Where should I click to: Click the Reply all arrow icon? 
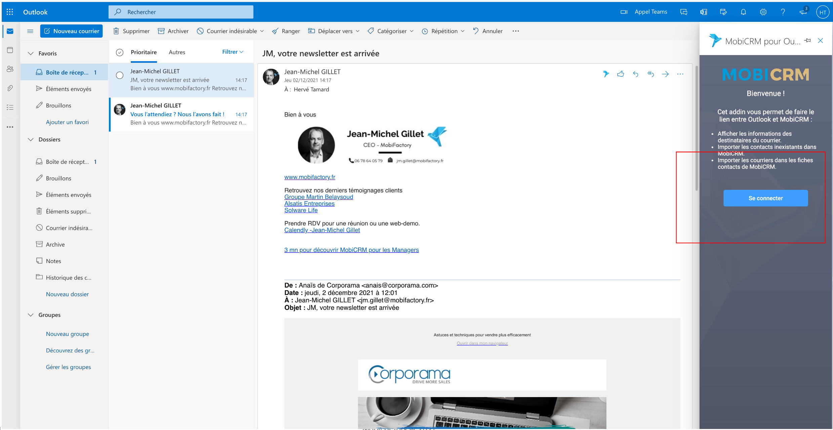tap(650, 74)
